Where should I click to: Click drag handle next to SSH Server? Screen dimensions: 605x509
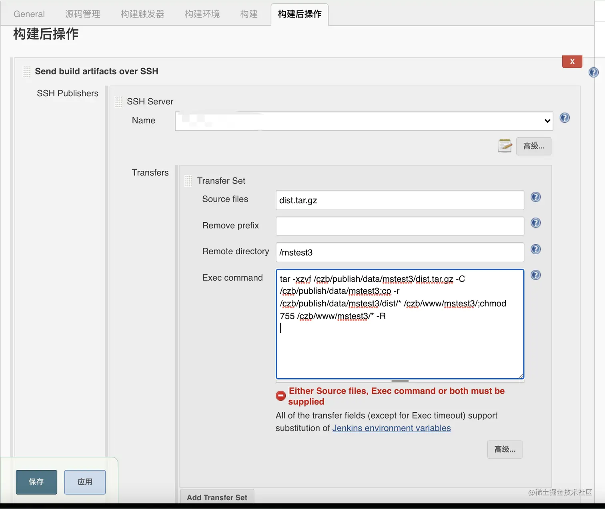click(x=118, y=102)
